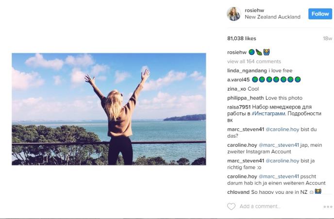Click the beach photo of the post
The width and height of the screenshot is (334, 219).
coord(109,109)
